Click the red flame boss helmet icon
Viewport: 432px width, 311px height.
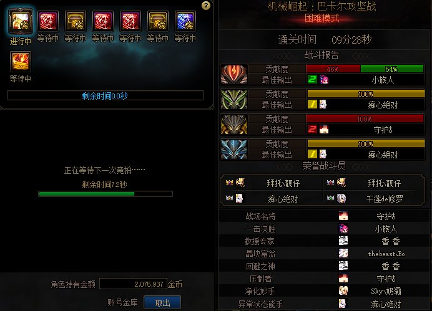pyautogui.click(x=234, y=74)
